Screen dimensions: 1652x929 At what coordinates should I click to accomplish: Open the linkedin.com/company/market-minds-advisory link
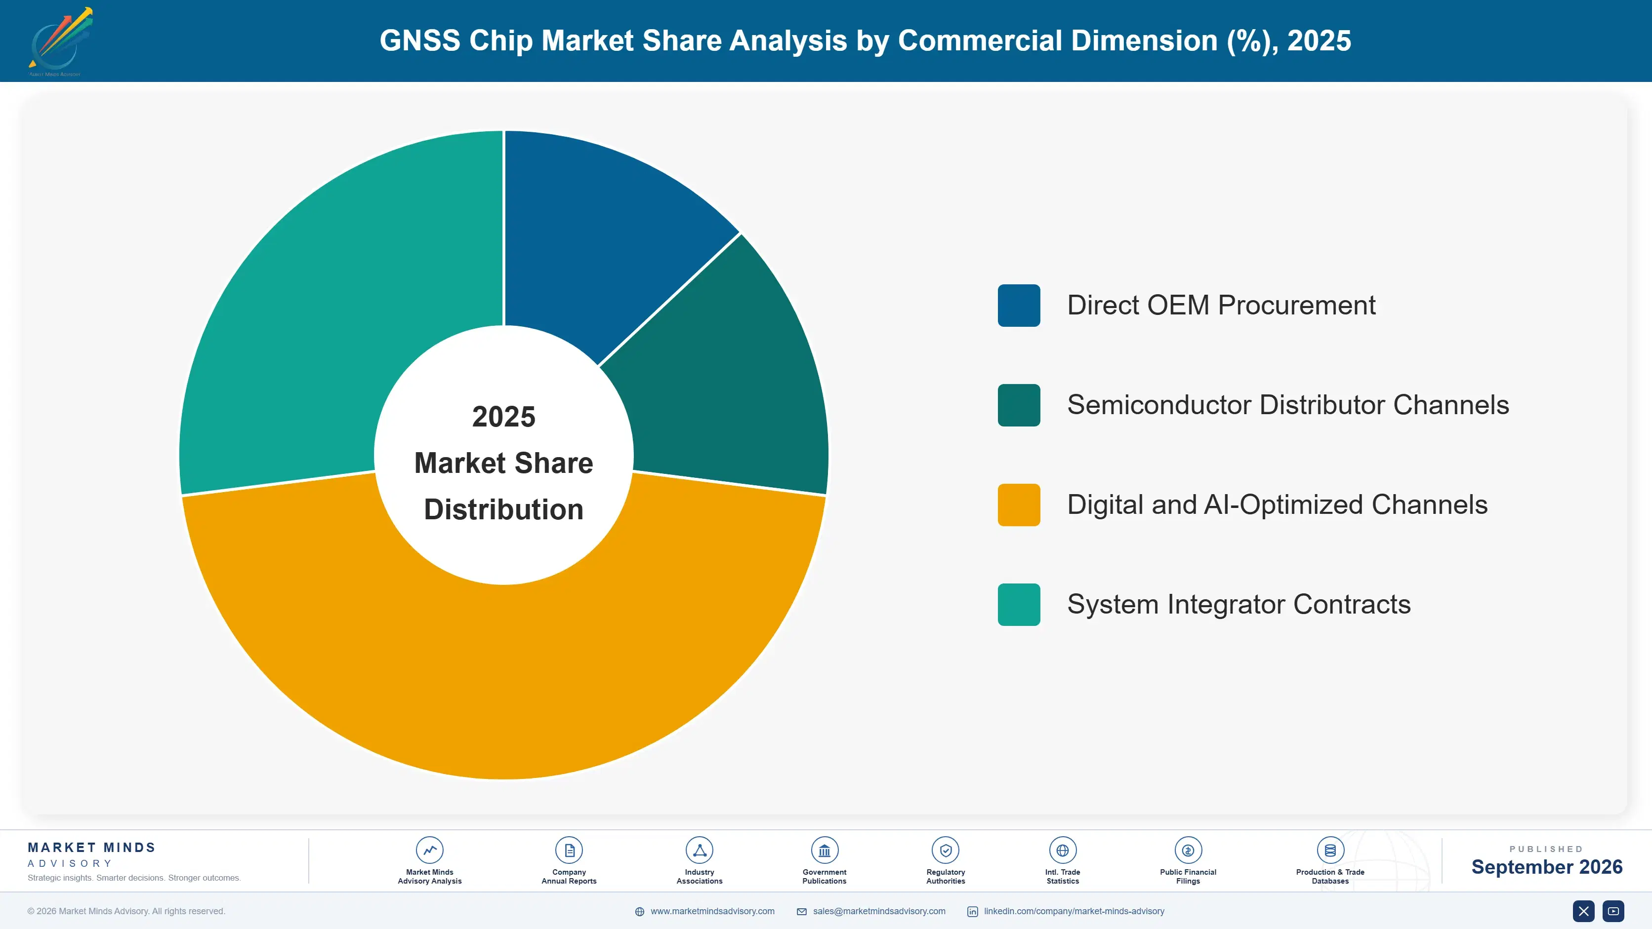(1074, 911)
